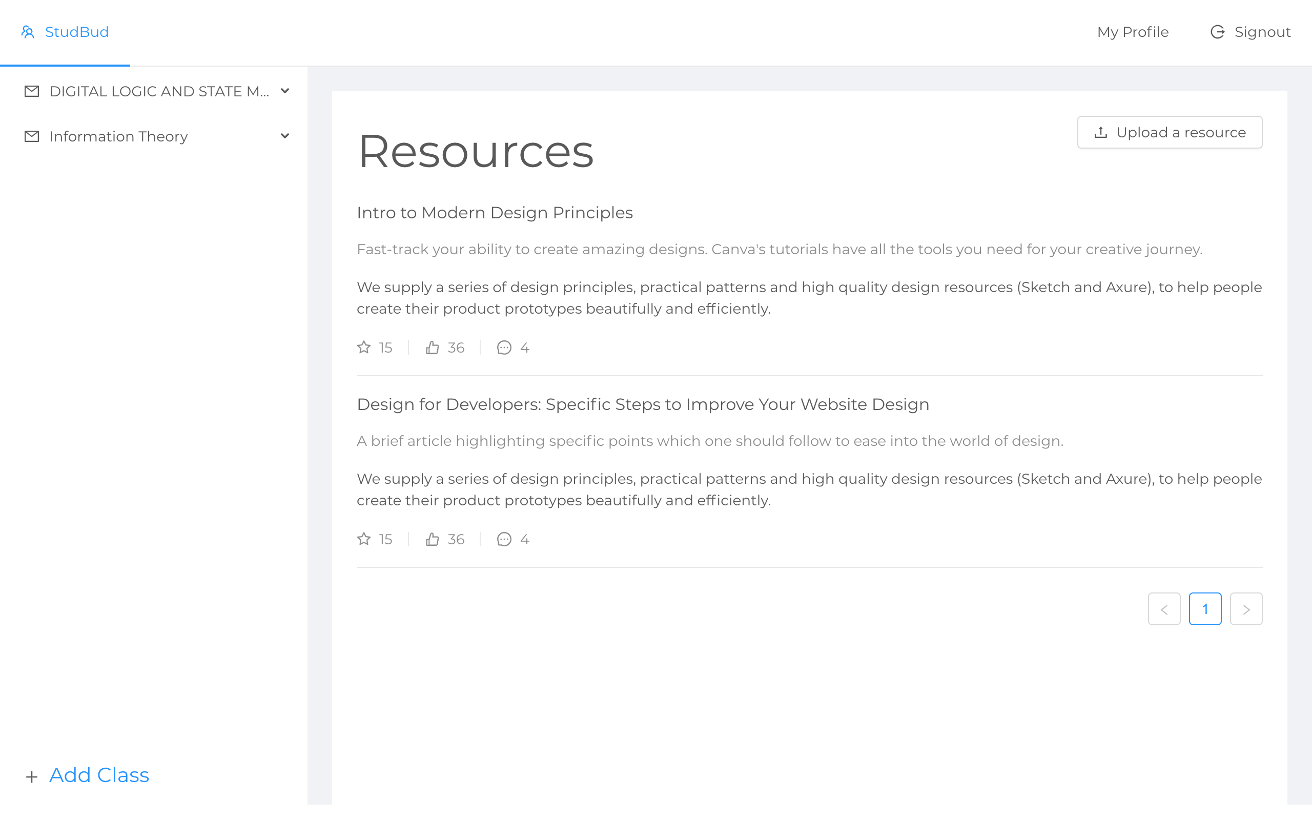The image size is (1312, 820).
Task: Click the StudBud logo icon
Action: (x=28, y=32)
